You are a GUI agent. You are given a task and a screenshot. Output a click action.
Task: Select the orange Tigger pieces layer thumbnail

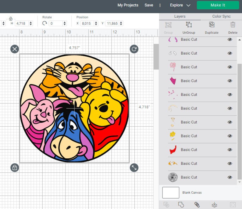tap(173, 163)
